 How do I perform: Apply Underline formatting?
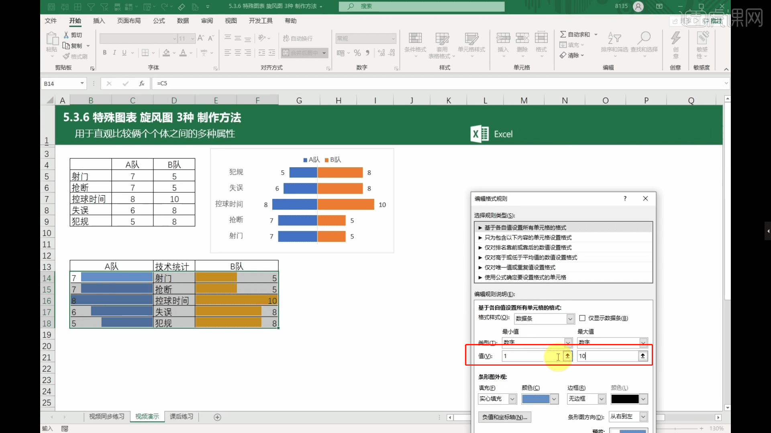click(x=124, y=53)
